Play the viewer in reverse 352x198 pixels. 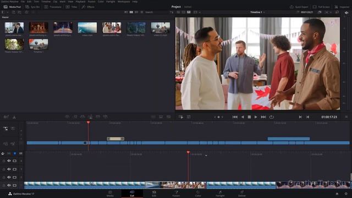(243, 117)
